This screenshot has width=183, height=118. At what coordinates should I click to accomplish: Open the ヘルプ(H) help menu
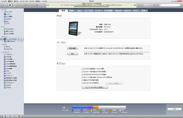coord(44,1)
